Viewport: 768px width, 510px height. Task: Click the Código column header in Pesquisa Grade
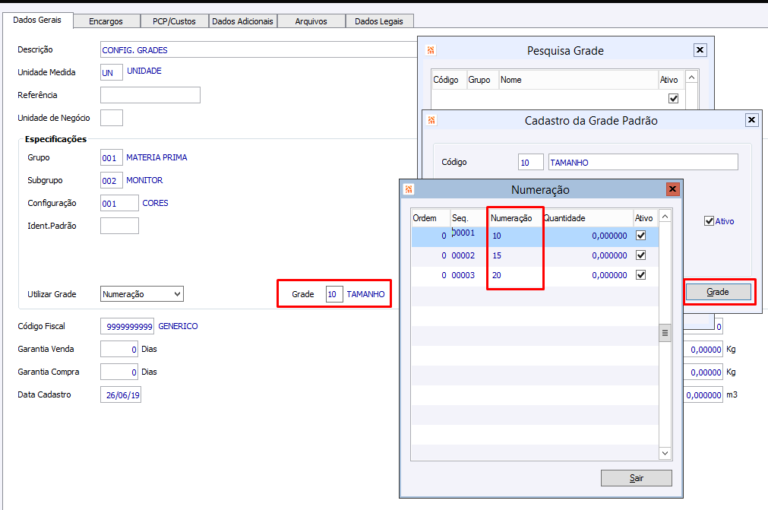tap(449, 80)
